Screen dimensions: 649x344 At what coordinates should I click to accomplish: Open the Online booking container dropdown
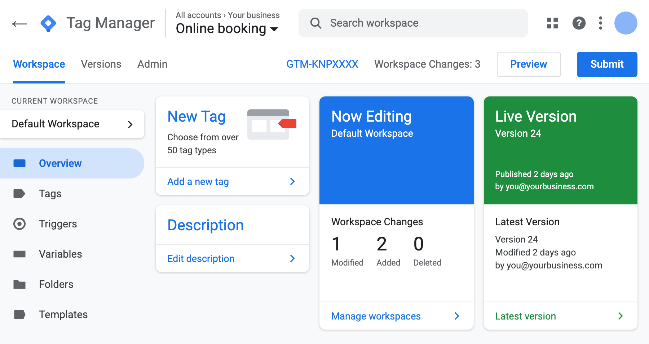227,28
